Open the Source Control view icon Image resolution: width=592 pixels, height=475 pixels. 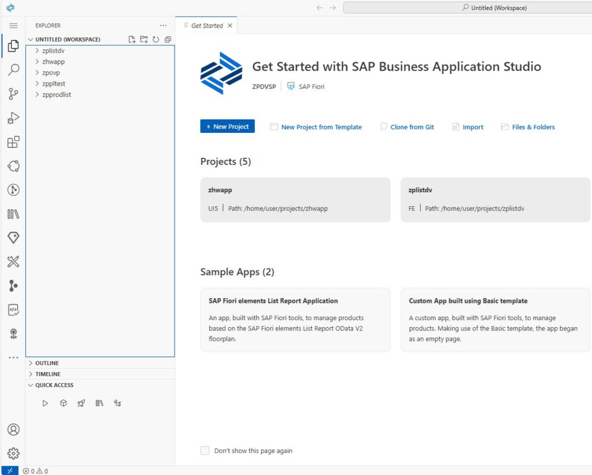pos(13,94)
